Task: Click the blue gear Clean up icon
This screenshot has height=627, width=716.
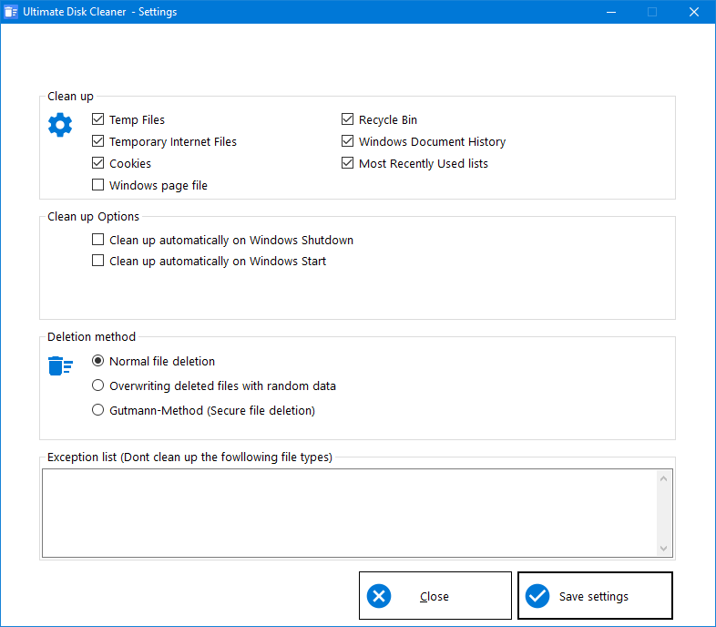Action: (x=60, y=125)
